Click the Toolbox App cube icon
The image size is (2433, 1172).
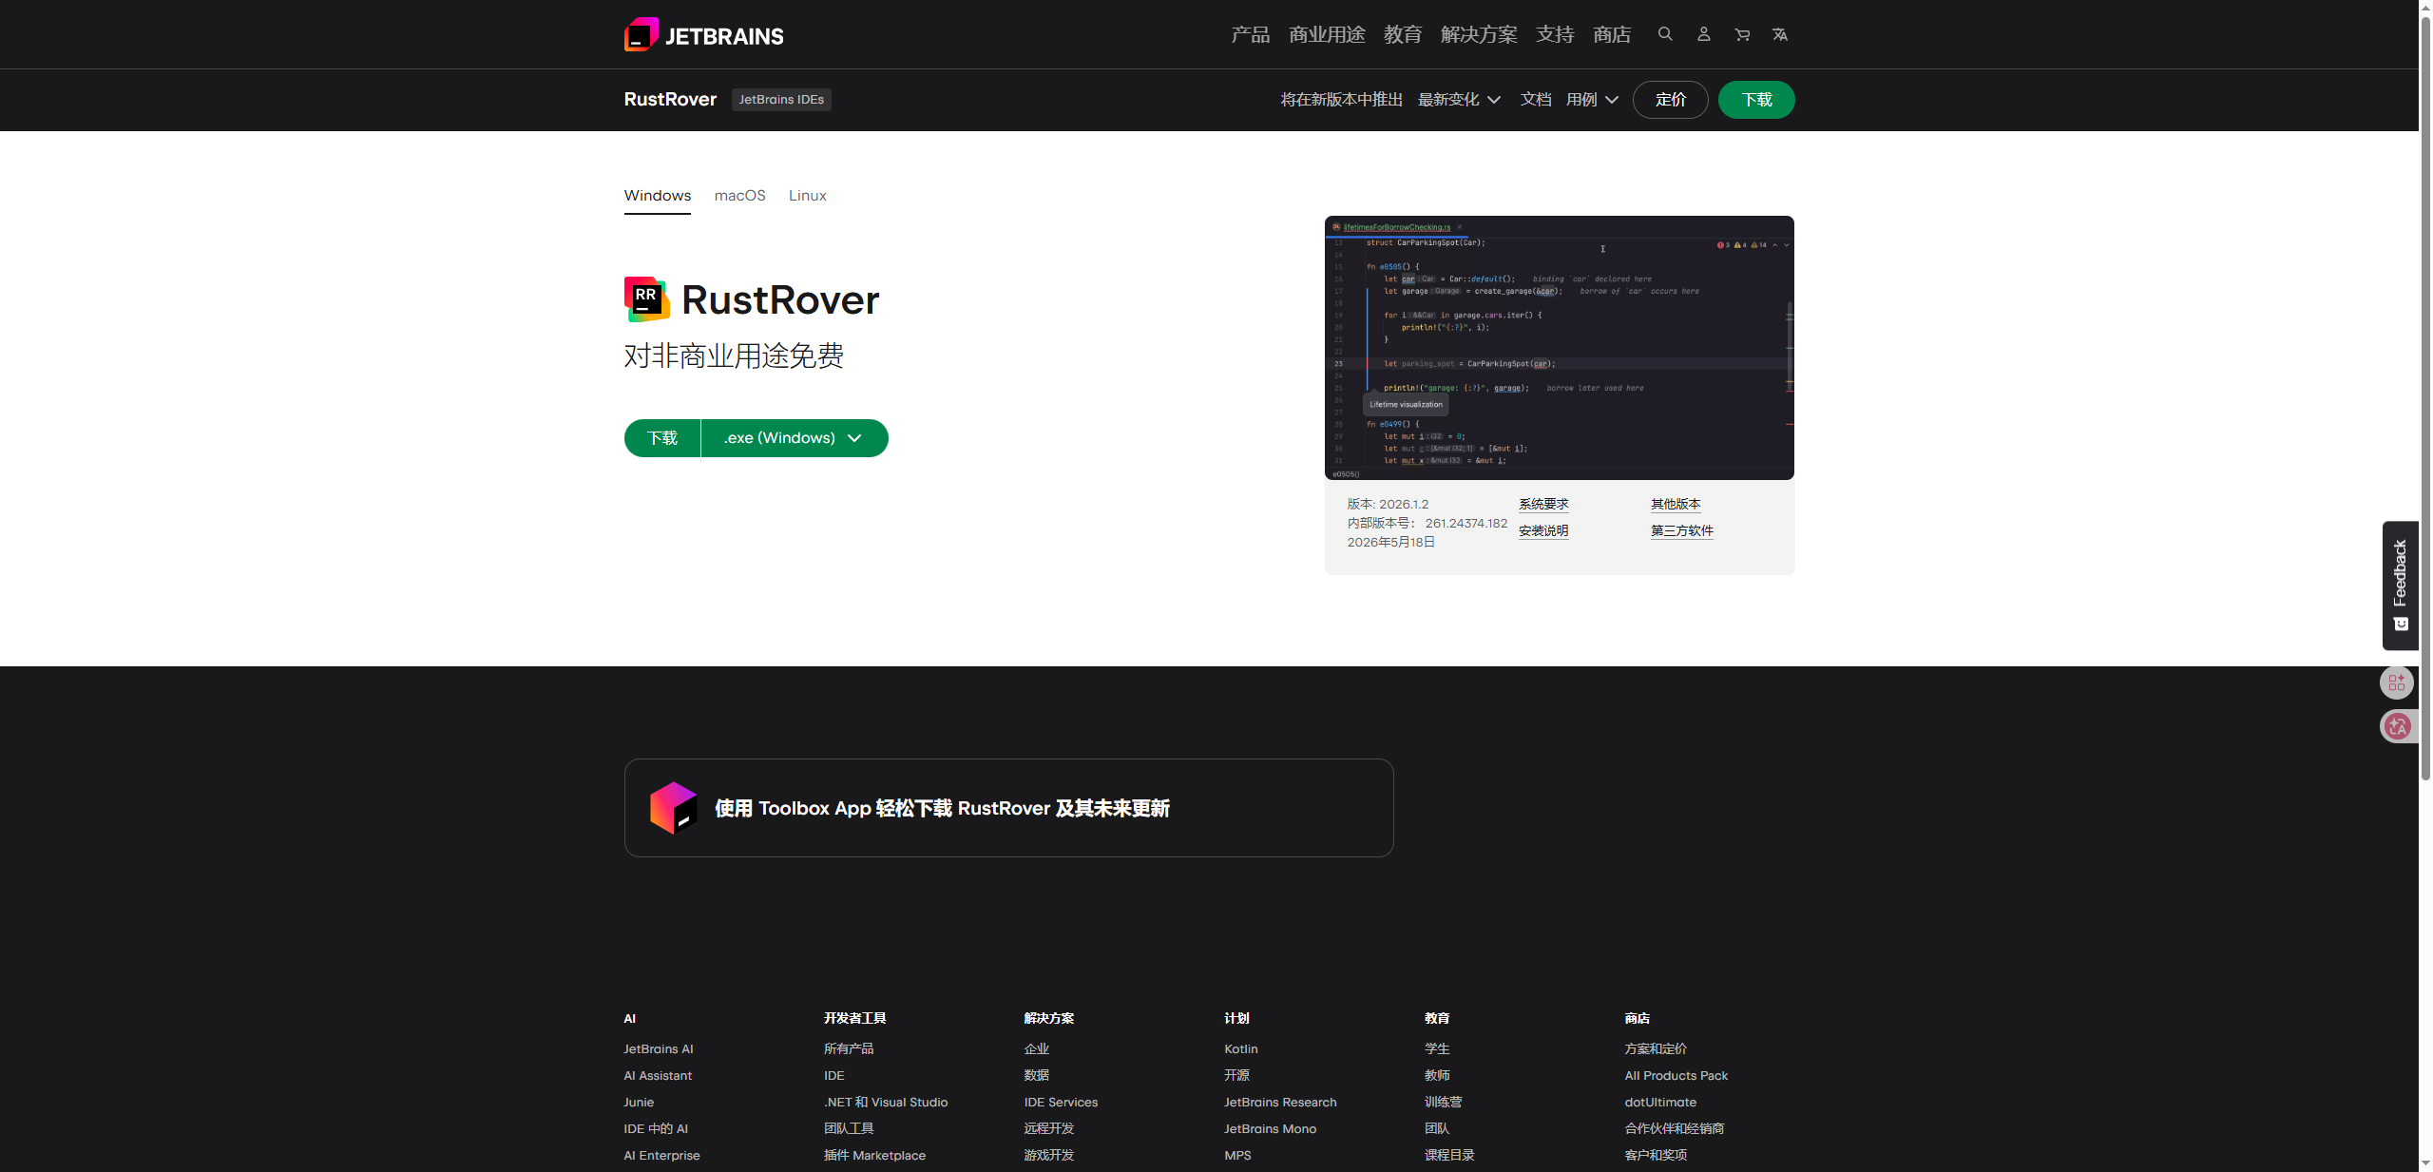pos(673,808)
